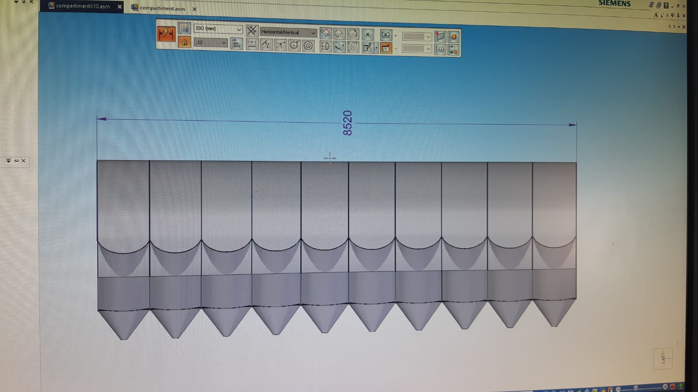Click the arc rotation arrow icon
The height and width of the screenshot is (392, 698).
point(339,34)
